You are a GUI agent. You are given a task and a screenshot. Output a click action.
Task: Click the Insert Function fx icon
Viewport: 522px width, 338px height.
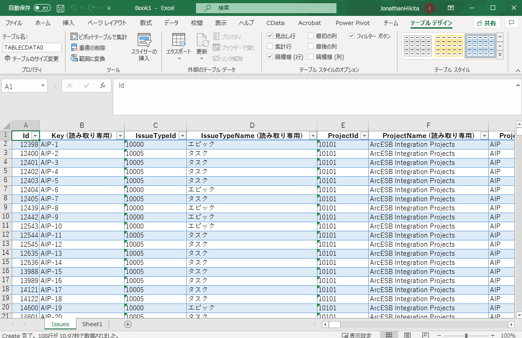coord(103,85)
